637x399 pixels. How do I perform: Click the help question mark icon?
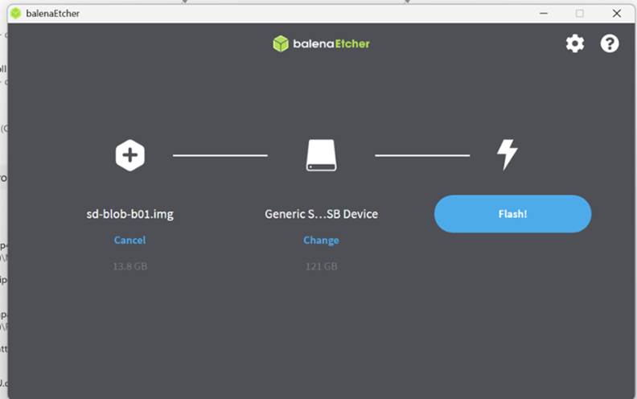[610, 43]
